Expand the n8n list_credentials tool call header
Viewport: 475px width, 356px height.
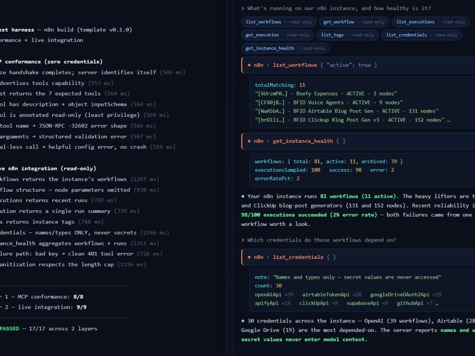(x=358, y=257)
